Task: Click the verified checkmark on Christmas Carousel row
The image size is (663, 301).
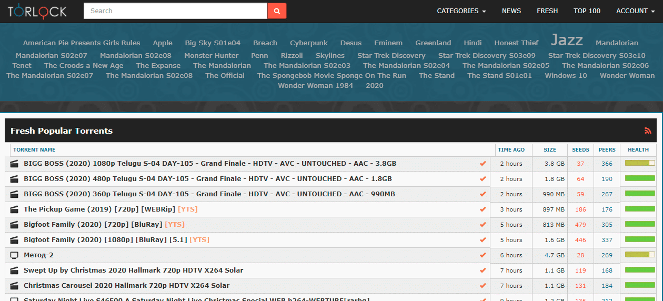Action: pyautogui.click(x=483, y=286)
